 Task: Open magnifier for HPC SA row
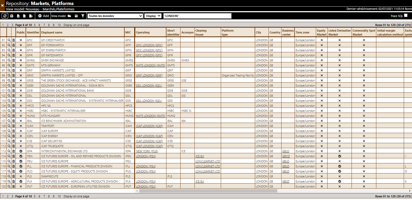point(9,106)
